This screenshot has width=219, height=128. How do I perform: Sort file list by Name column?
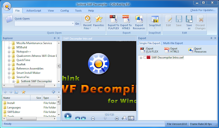pyautogui.click(x=16, y=98)
